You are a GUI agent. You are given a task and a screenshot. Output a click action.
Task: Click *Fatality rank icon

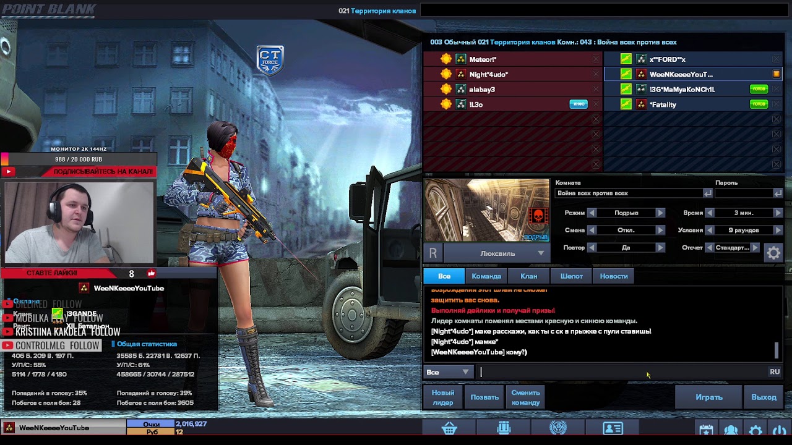[642, 104]
